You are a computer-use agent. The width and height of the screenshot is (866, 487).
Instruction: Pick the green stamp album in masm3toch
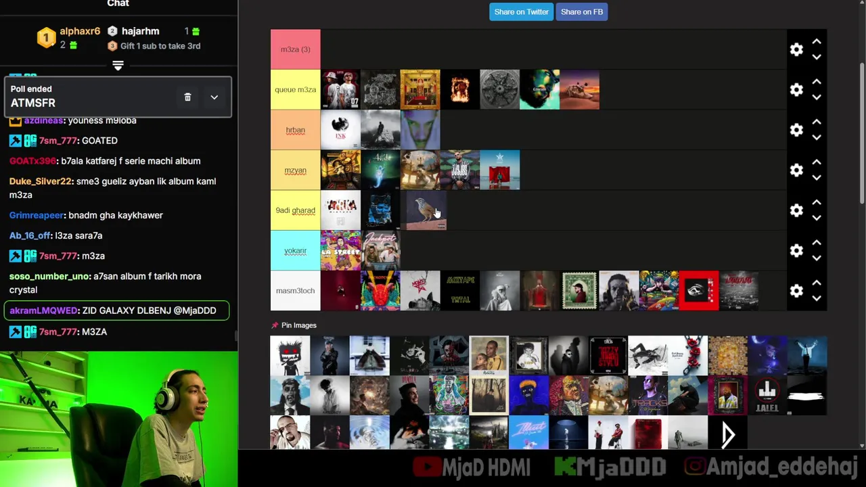[580, 291]
